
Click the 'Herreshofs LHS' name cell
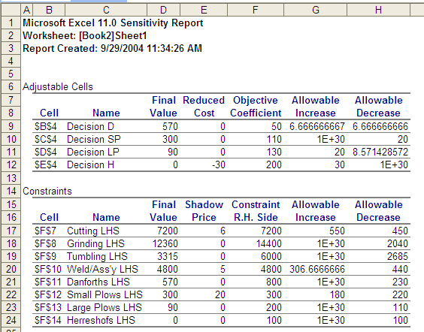coord(101,320)
